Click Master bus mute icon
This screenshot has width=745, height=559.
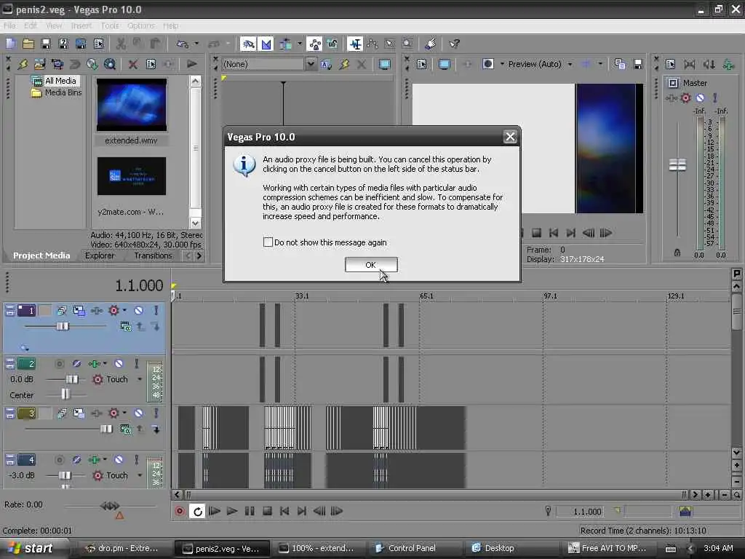[x=700, y=98]
